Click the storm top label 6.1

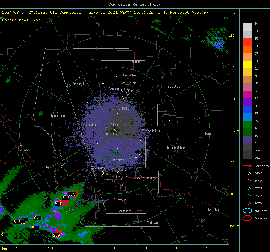(37, 218)
